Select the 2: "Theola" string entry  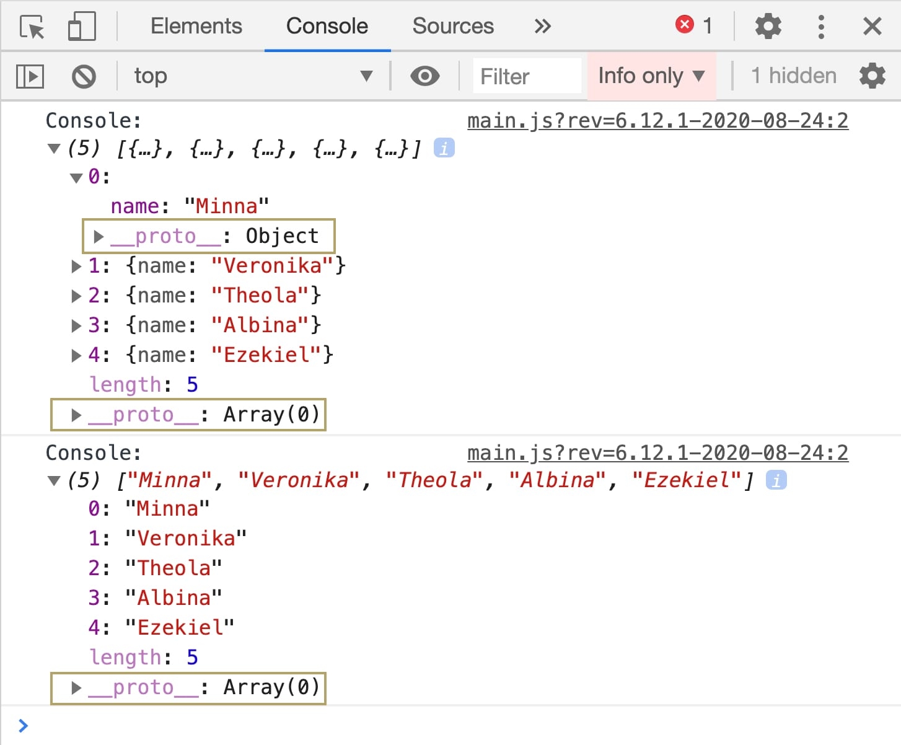point(155,568)
